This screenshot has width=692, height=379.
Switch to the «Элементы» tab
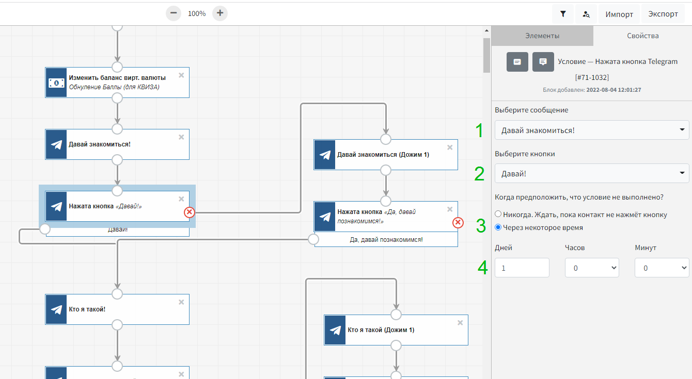click(x=542, y=36)
